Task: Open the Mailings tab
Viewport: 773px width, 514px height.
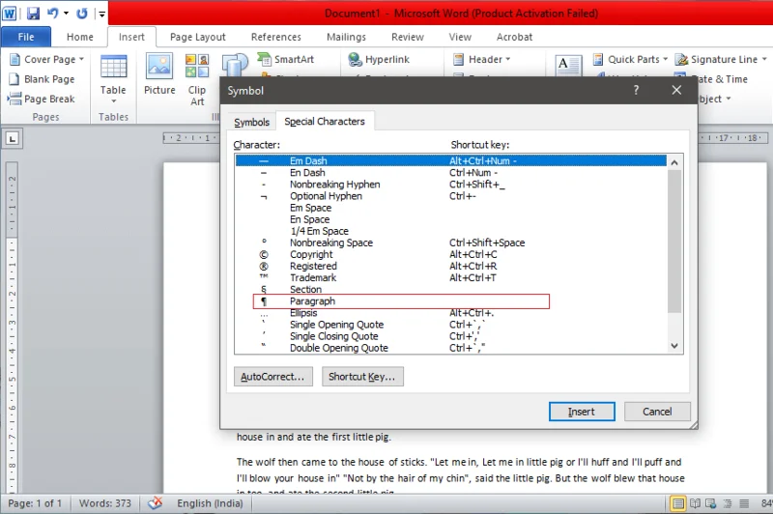Action: coord(346,37)
